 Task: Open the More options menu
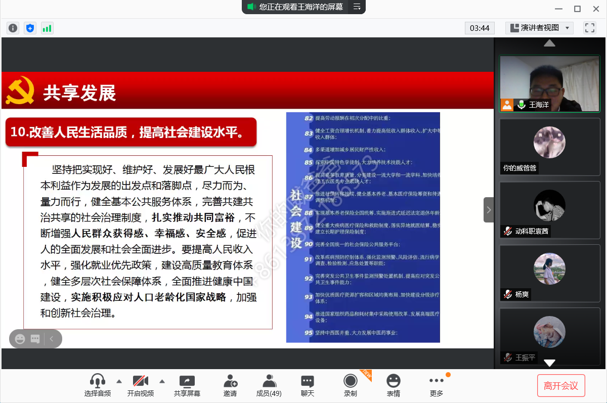436,386
